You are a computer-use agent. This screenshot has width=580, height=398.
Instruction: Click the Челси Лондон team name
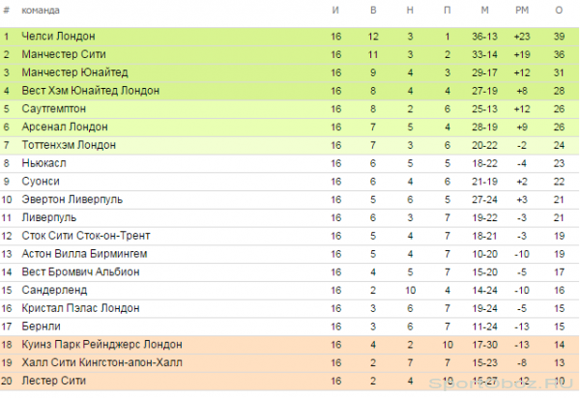pyautogui.click(x=58, y=36)
